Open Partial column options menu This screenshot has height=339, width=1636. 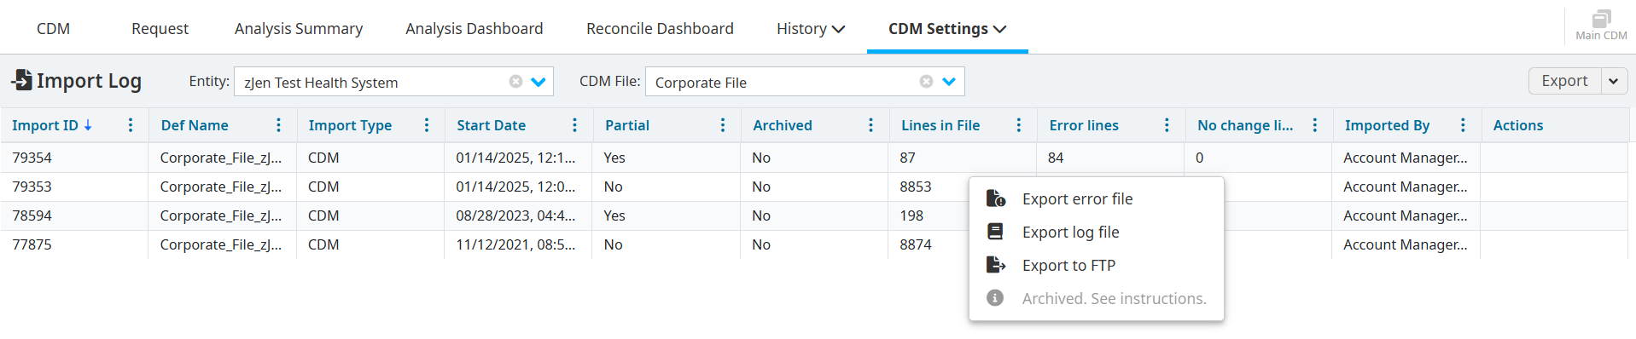(723, 125)
